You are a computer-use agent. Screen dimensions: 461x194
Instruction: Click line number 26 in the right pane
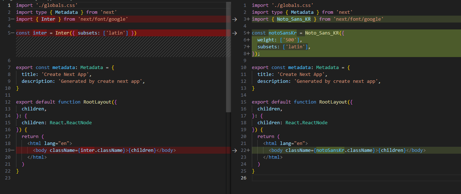(243, 178)
